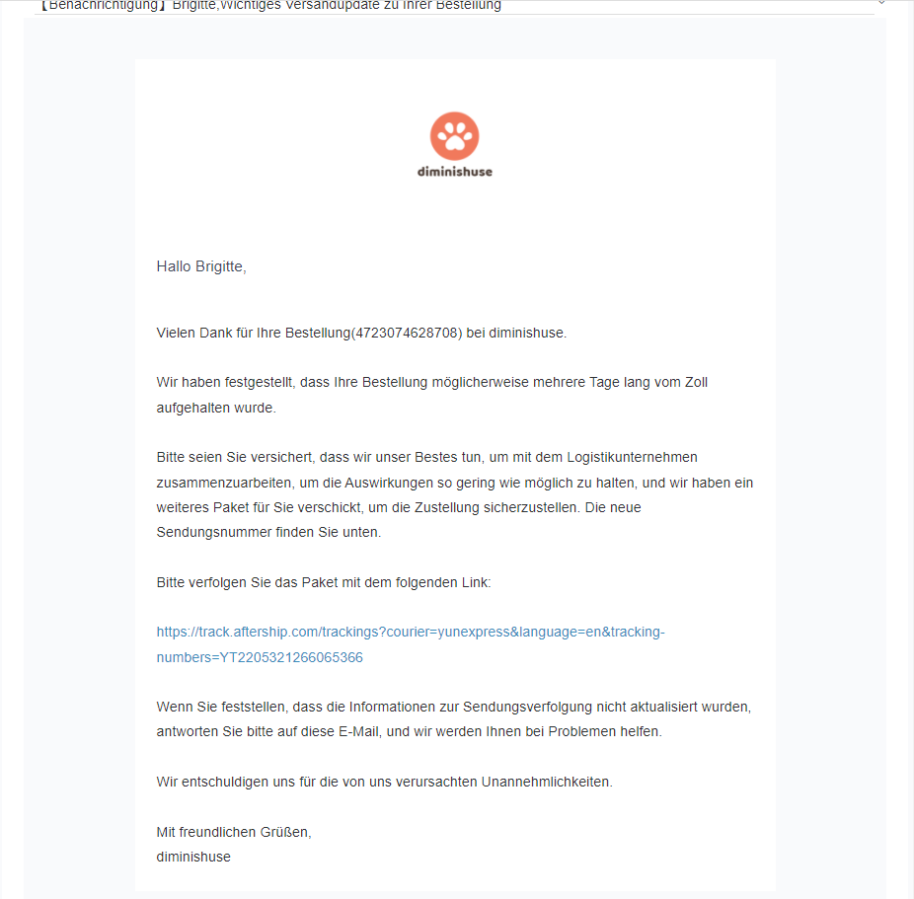
Task: Click the email subject line text
Action: [271, 5]
